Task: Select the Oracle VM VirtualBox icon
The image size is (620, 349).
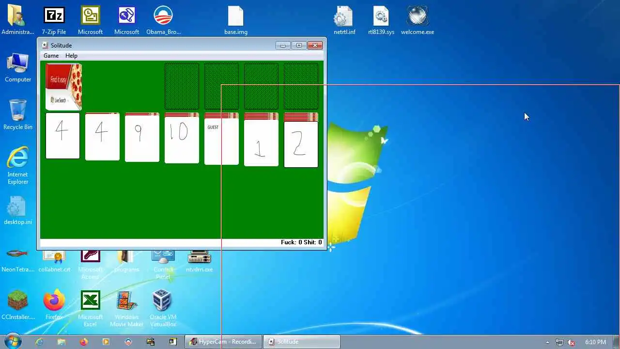Action: pos(163,309)
